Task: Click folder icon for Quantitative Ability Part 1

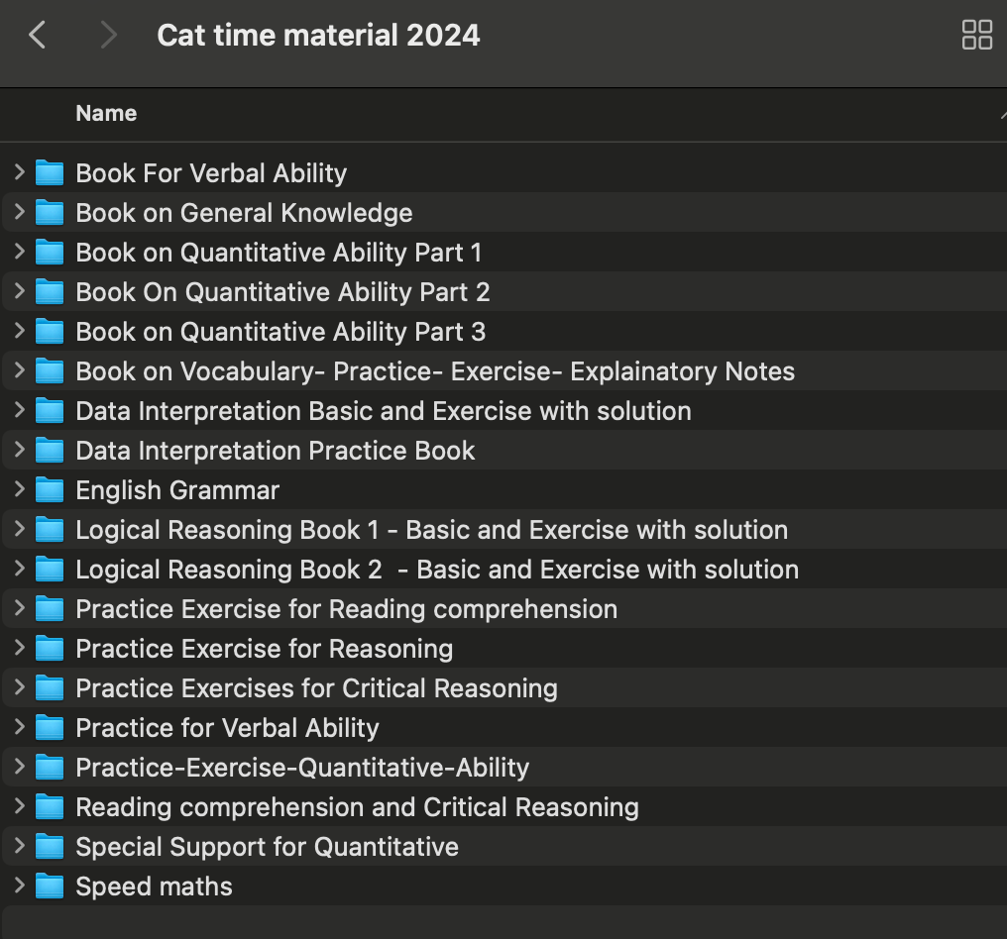Action: click(50, 253)
